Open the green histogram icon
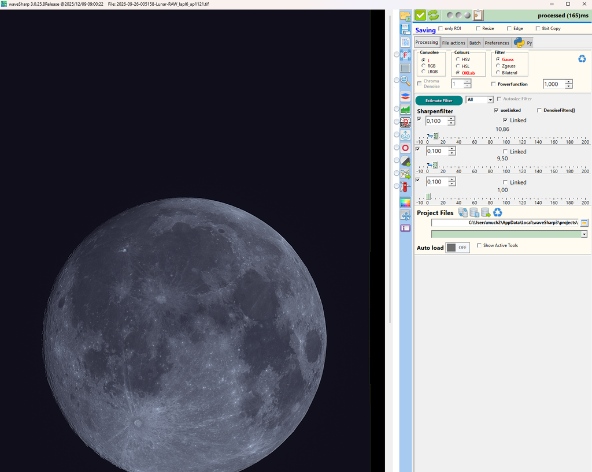The image size is (592, 472). [x=405, y=109]
